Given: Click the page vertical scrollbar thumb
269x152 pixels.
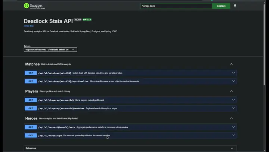Looking at the screenshot, I should (265, 44).
